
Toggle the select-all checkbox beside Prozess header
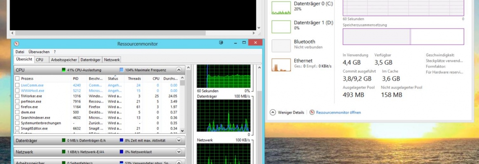coord(17,79)
